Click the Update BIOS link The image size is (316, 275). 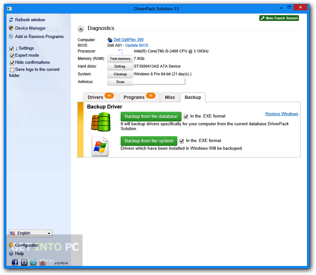(137, 45)
